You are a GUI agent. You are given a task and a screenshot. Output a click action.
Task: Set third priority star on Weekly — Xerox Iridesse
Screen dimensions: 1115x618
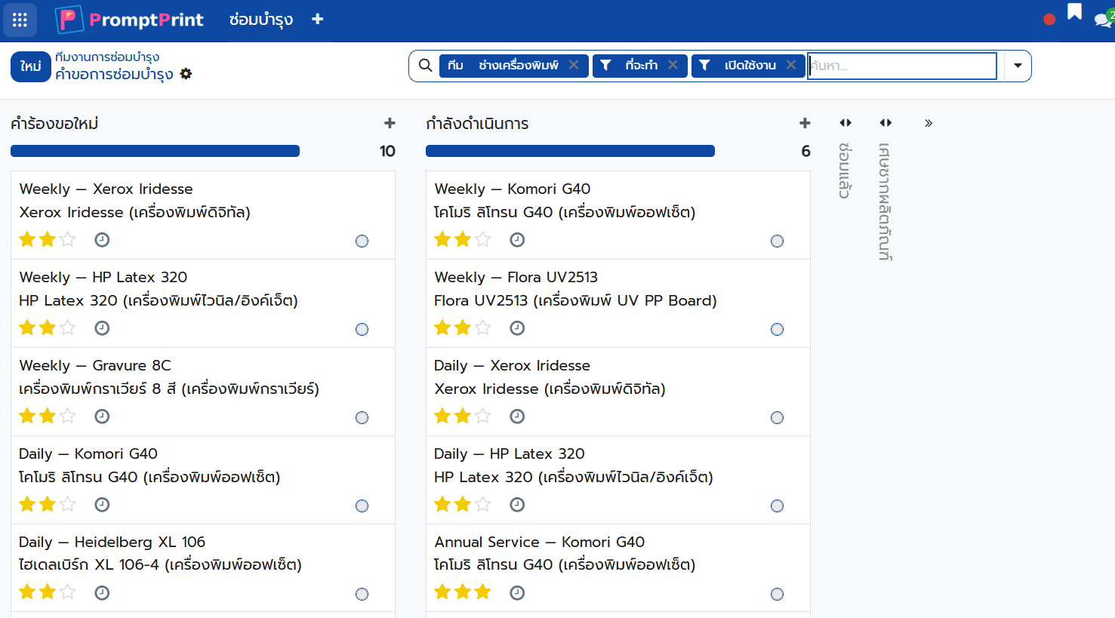coord(68,240)
